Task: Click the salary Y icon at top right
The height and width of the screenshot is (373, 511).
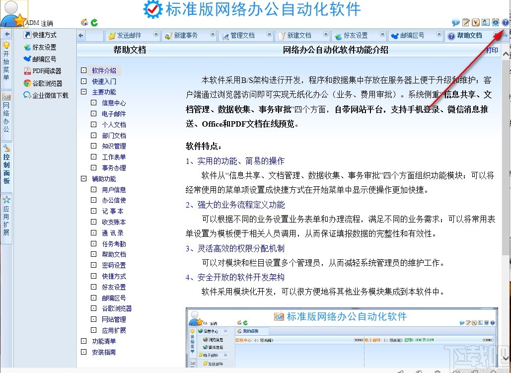Action: click(475, 23)
